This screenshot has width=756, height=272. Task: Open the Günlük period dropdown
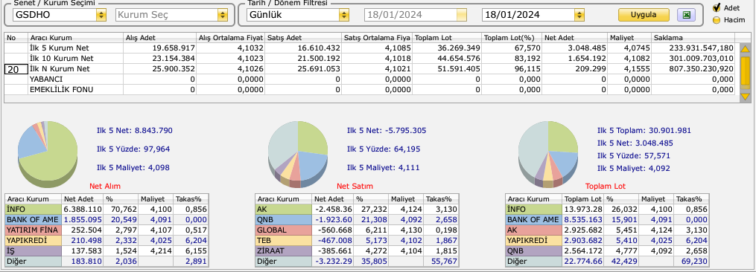coord(344,15)
